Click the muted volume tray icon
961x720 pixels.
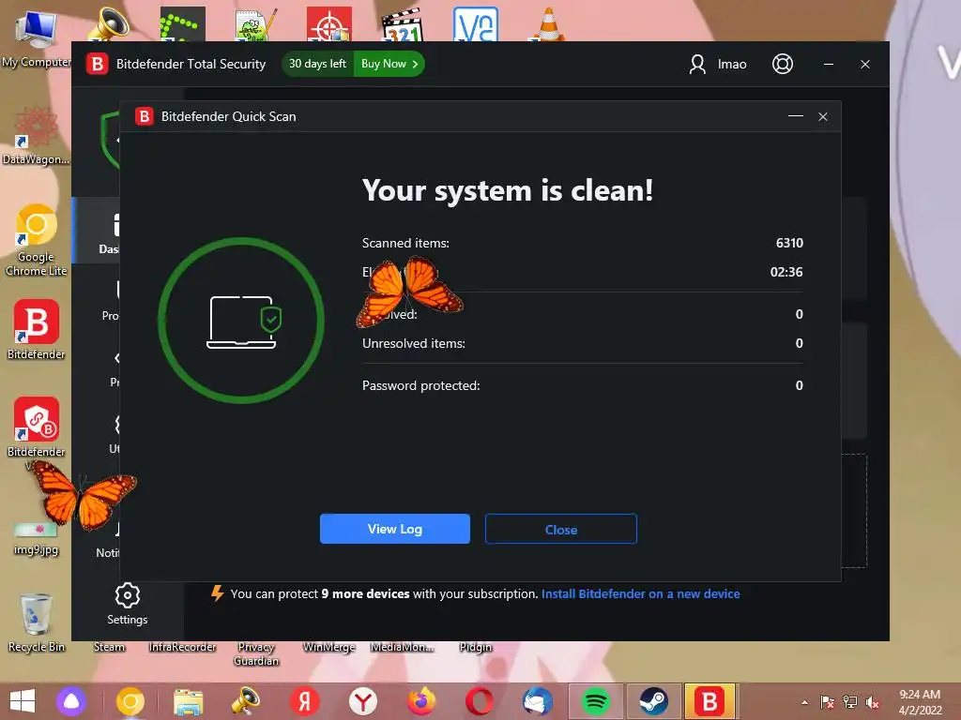click(873, 702)
